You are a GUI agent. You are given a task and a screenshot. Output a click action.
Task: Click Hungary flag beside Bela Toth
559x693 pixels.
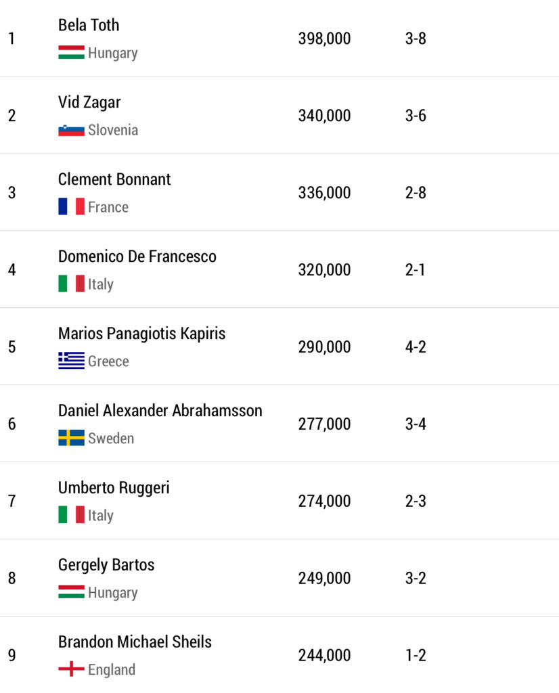pos(71,53)
